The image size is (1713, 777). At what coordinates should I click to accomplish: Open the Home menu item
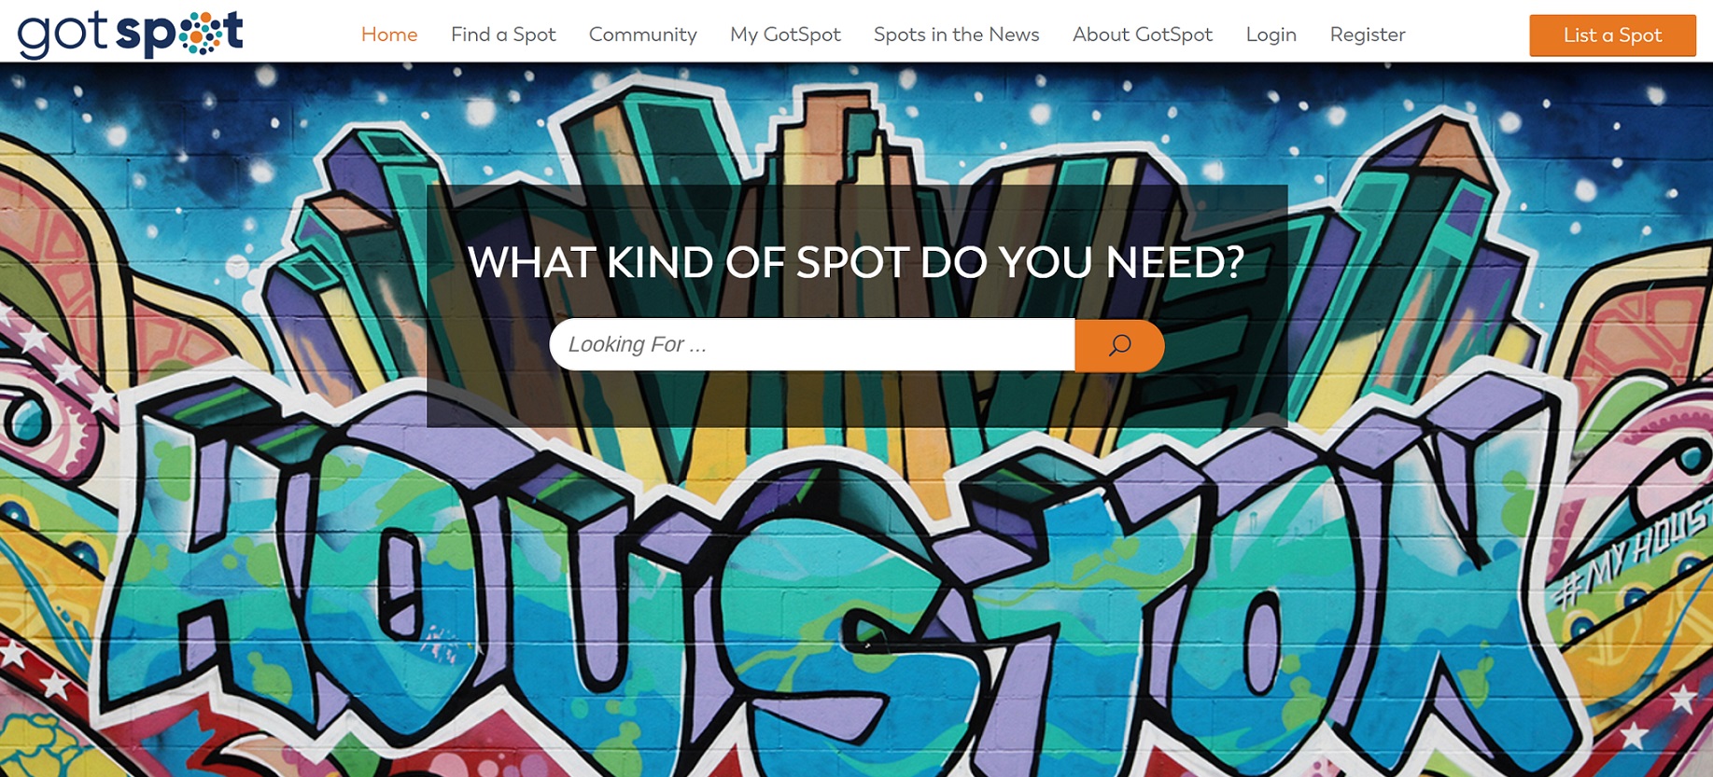(x=389, y=35)
